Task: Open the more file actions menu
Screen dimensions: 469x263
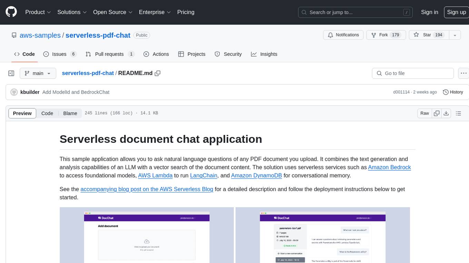Action: [463, 73]
